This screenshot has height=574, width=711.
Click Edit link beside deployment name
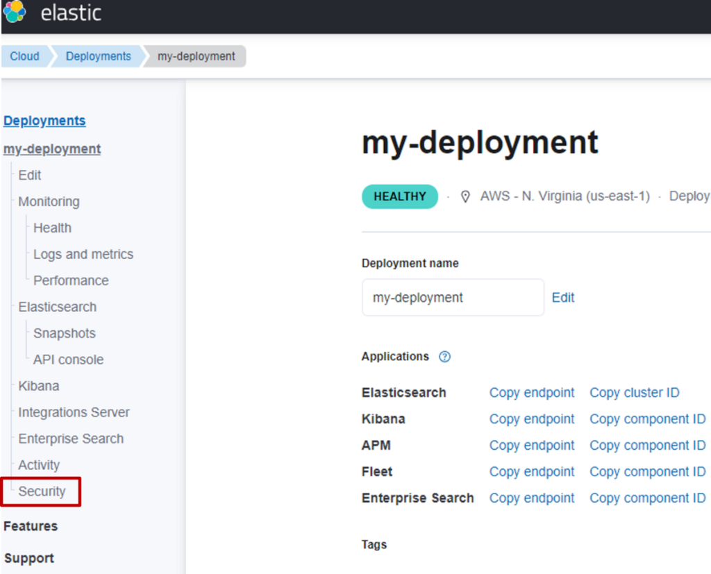pyautogui.click(x=563, y=298)
